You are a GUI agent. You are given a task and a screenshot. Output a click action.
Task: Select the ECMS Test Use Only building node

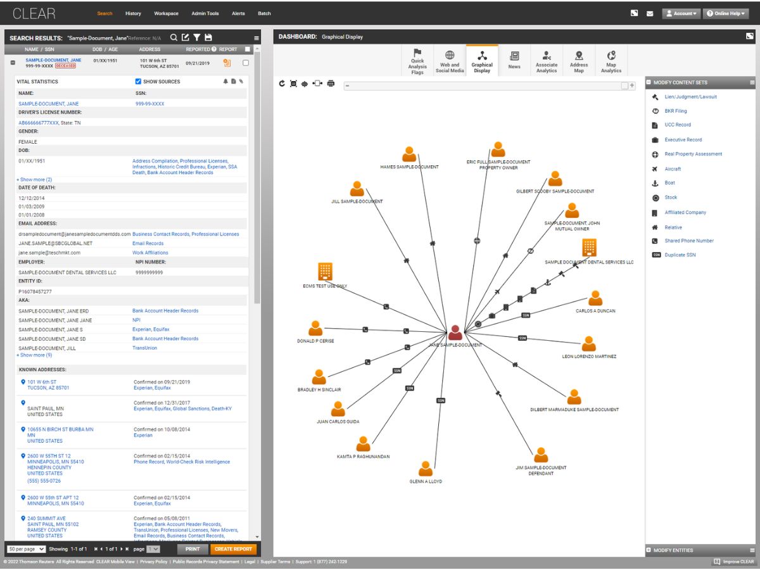tap(326, 272)
